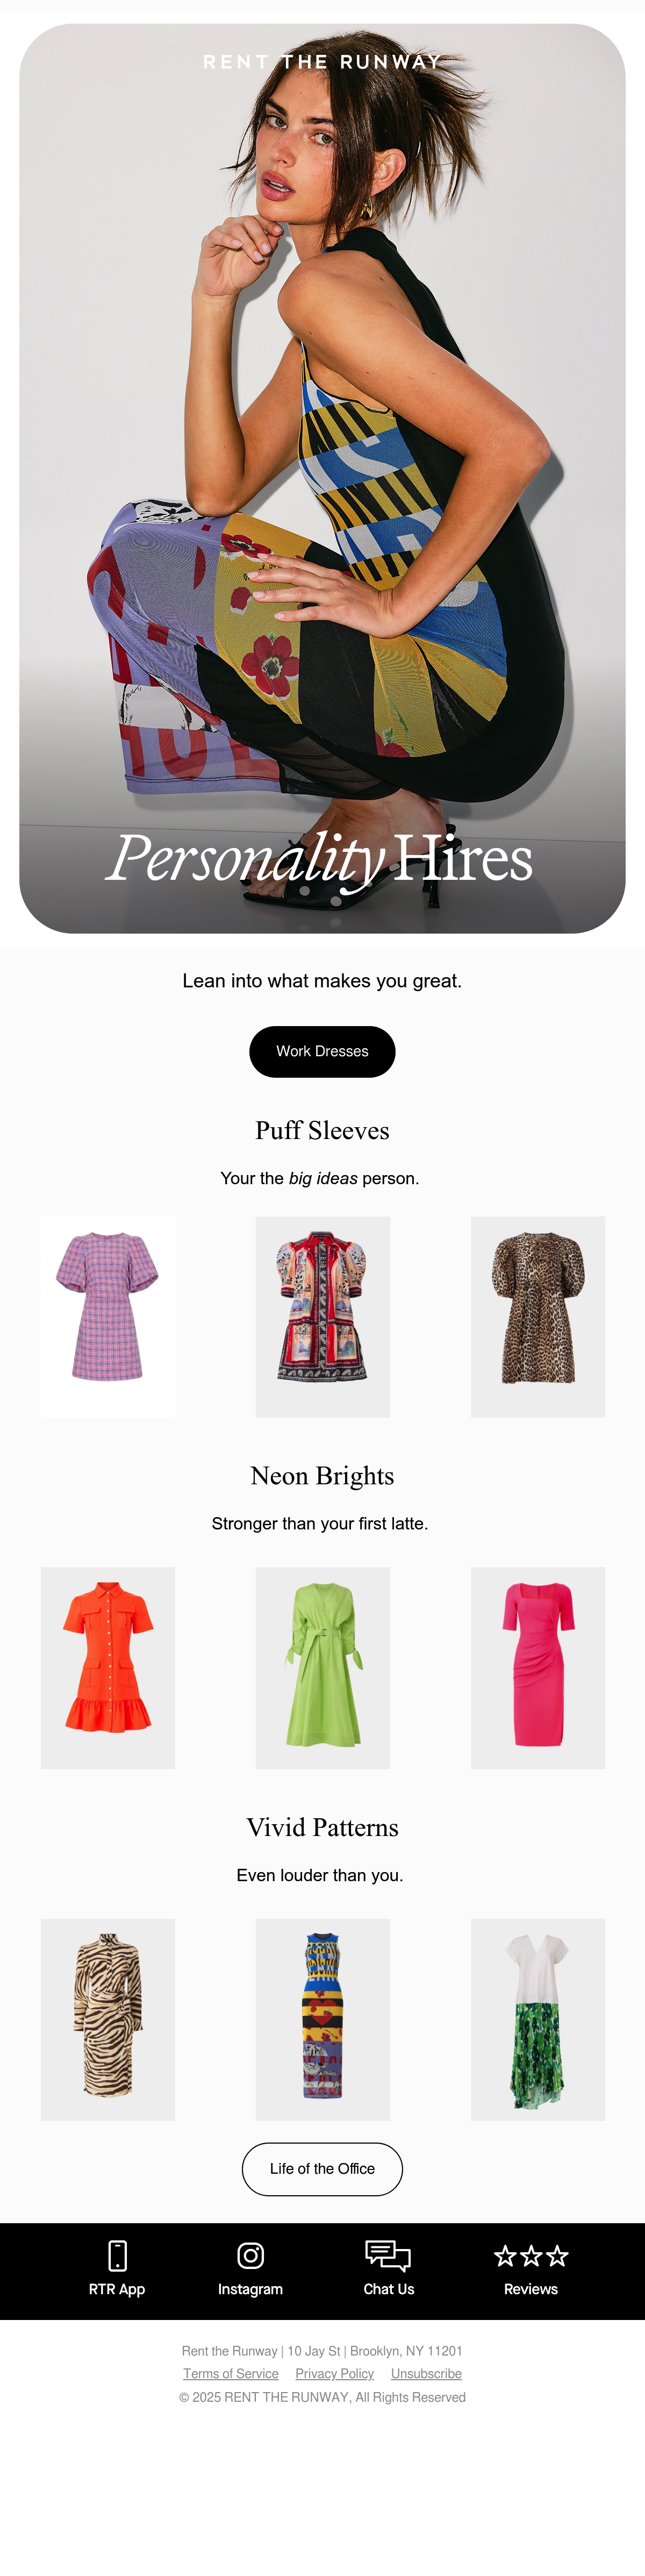Image resolution: width=645 pixels, height=2576 pixels.
Task: Select the leopard print puff sleeve dress
Action: tap(538, 1316)
